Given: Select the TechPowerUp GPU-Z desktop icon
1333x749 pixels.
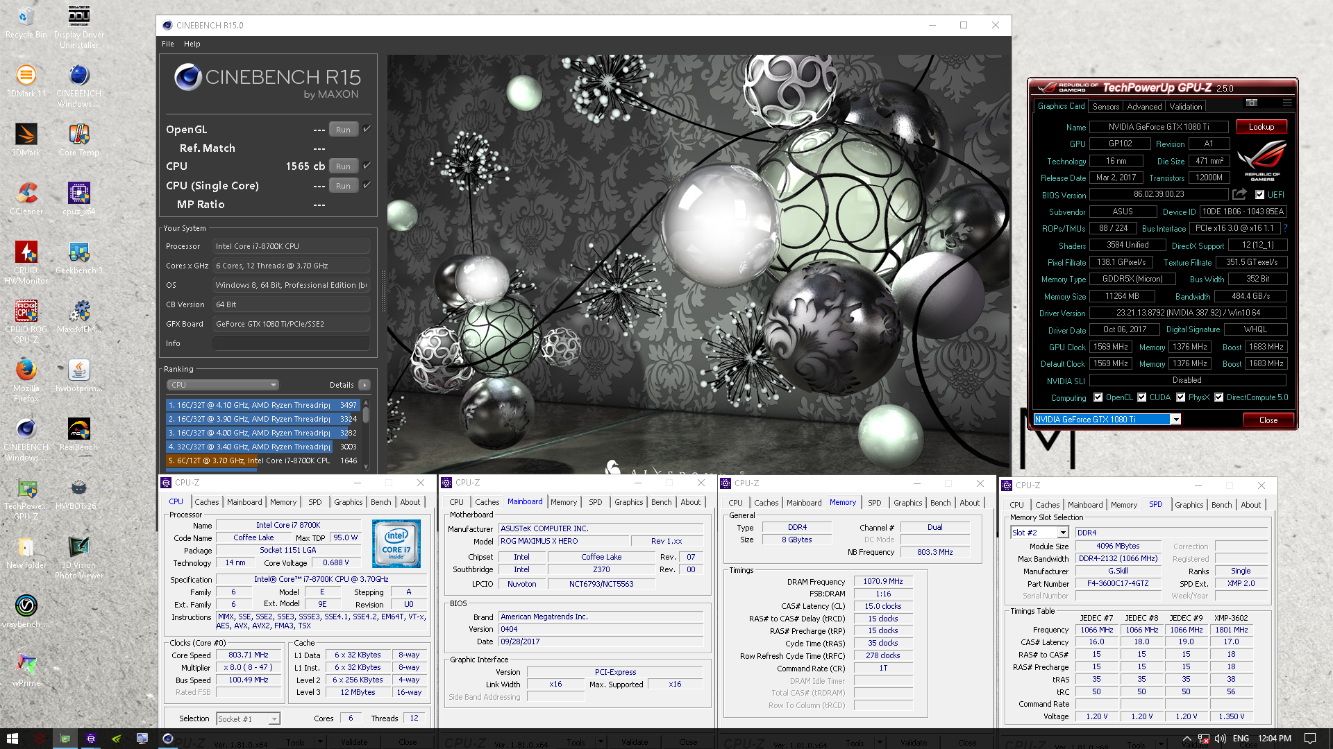Looking at the screenshot, I should (26, 499).
